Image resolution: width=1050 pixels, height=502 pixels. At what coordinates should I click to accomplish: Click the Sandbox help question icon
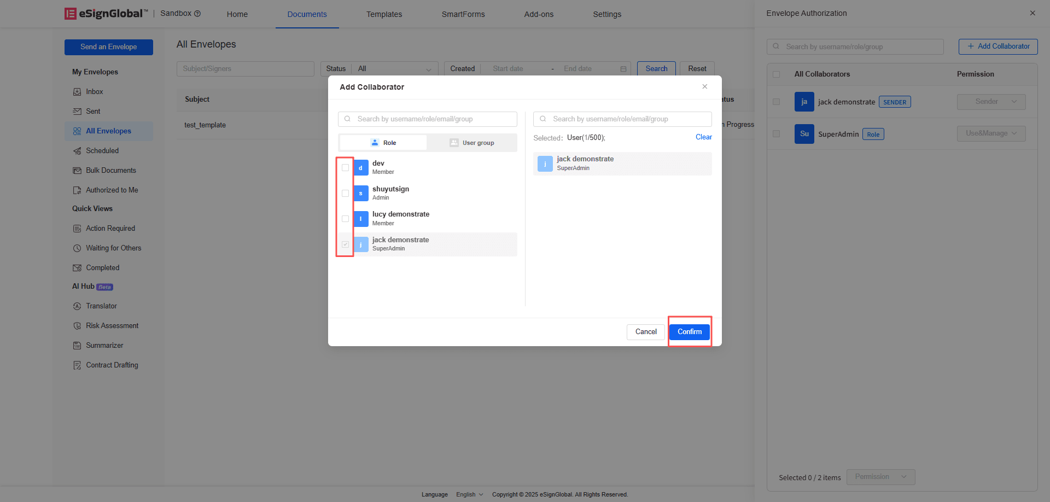197,14
